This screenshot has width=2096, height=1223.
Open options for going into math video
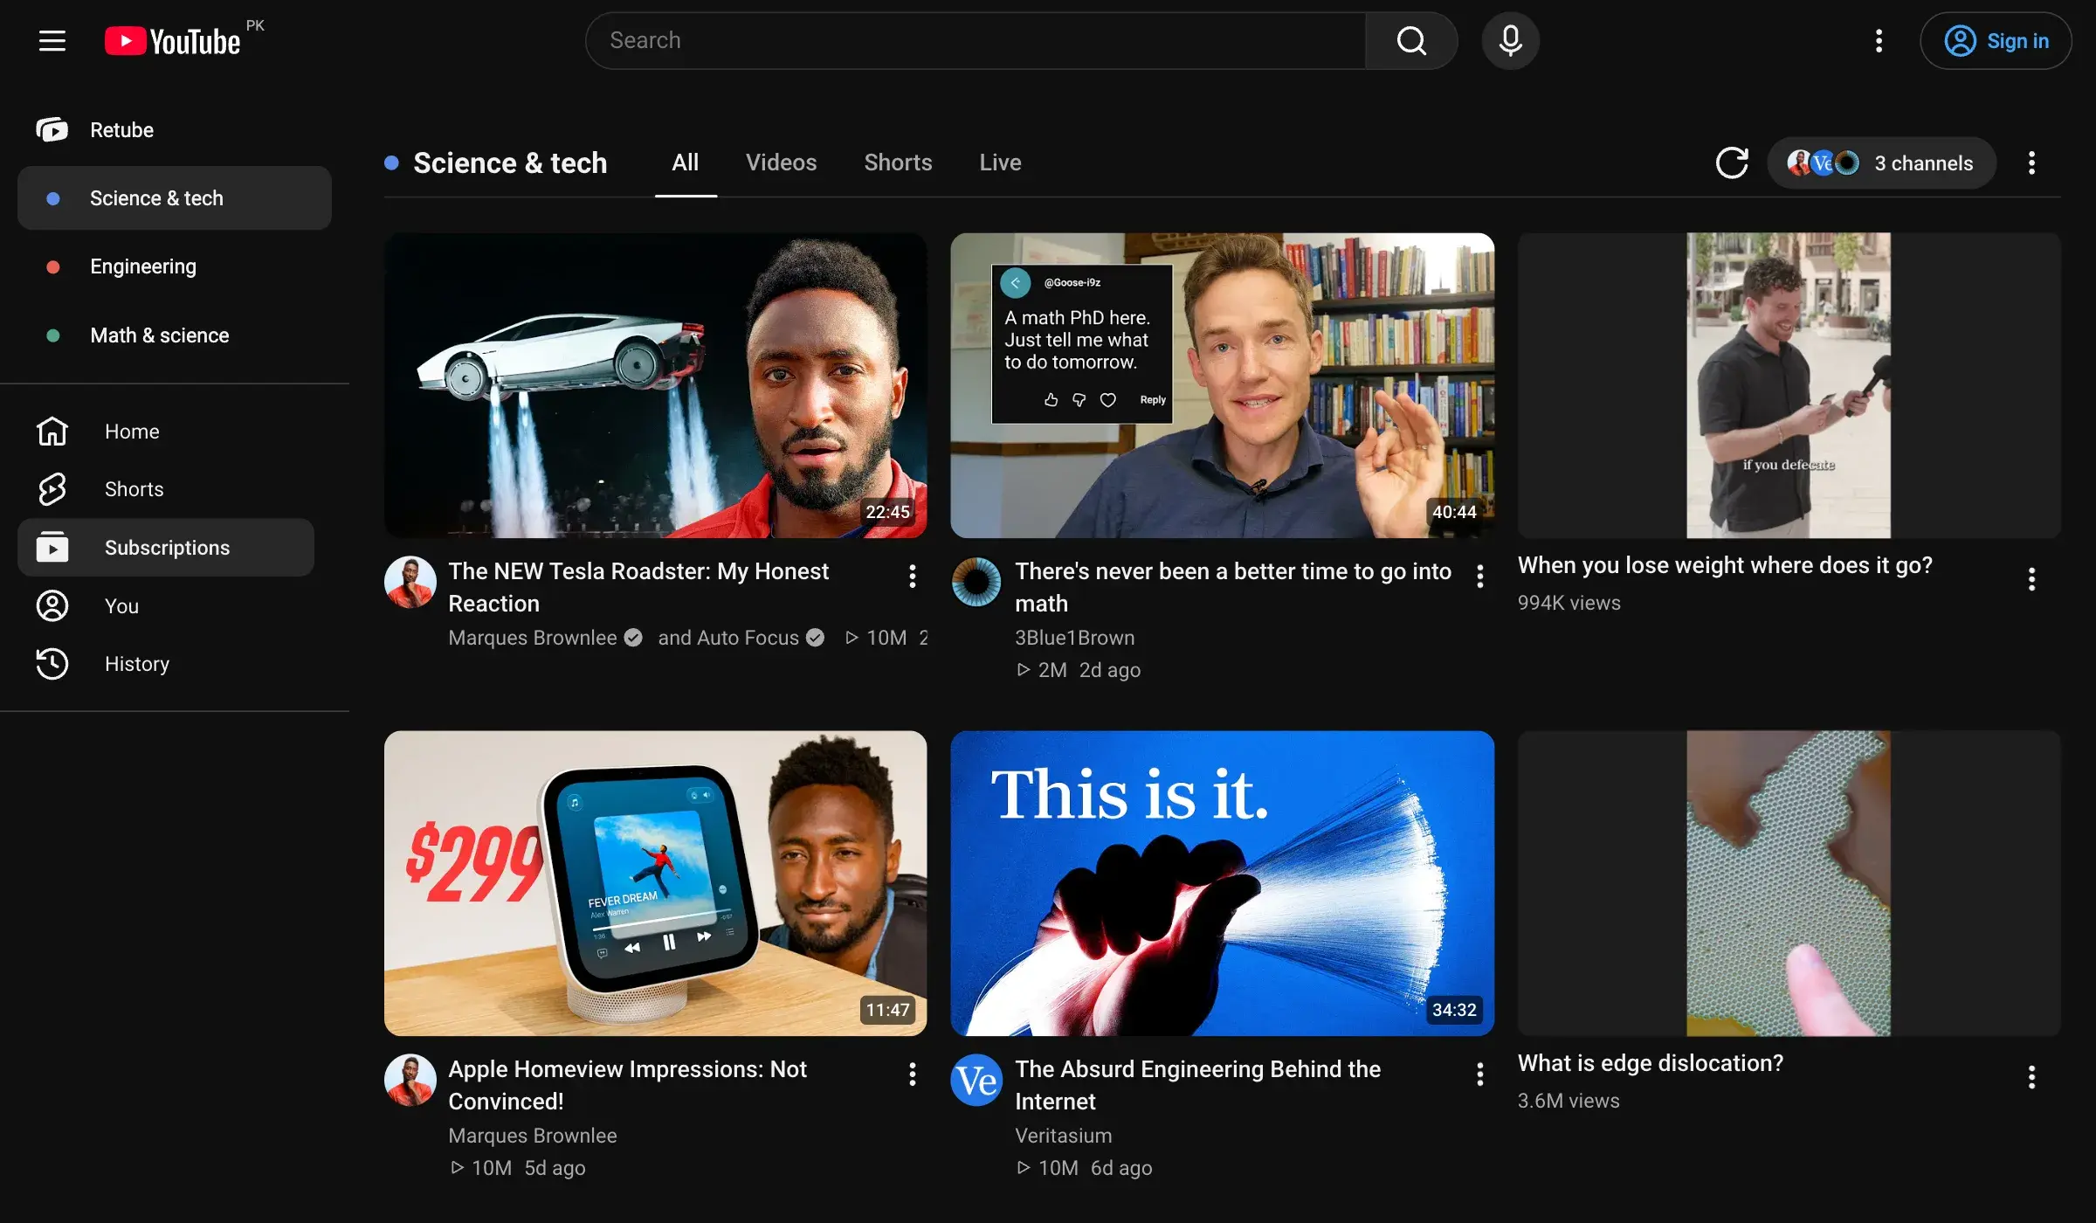click(1479, 577)
